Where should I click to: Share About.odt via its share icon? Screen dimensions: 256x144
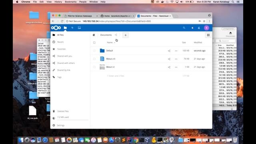169,59
